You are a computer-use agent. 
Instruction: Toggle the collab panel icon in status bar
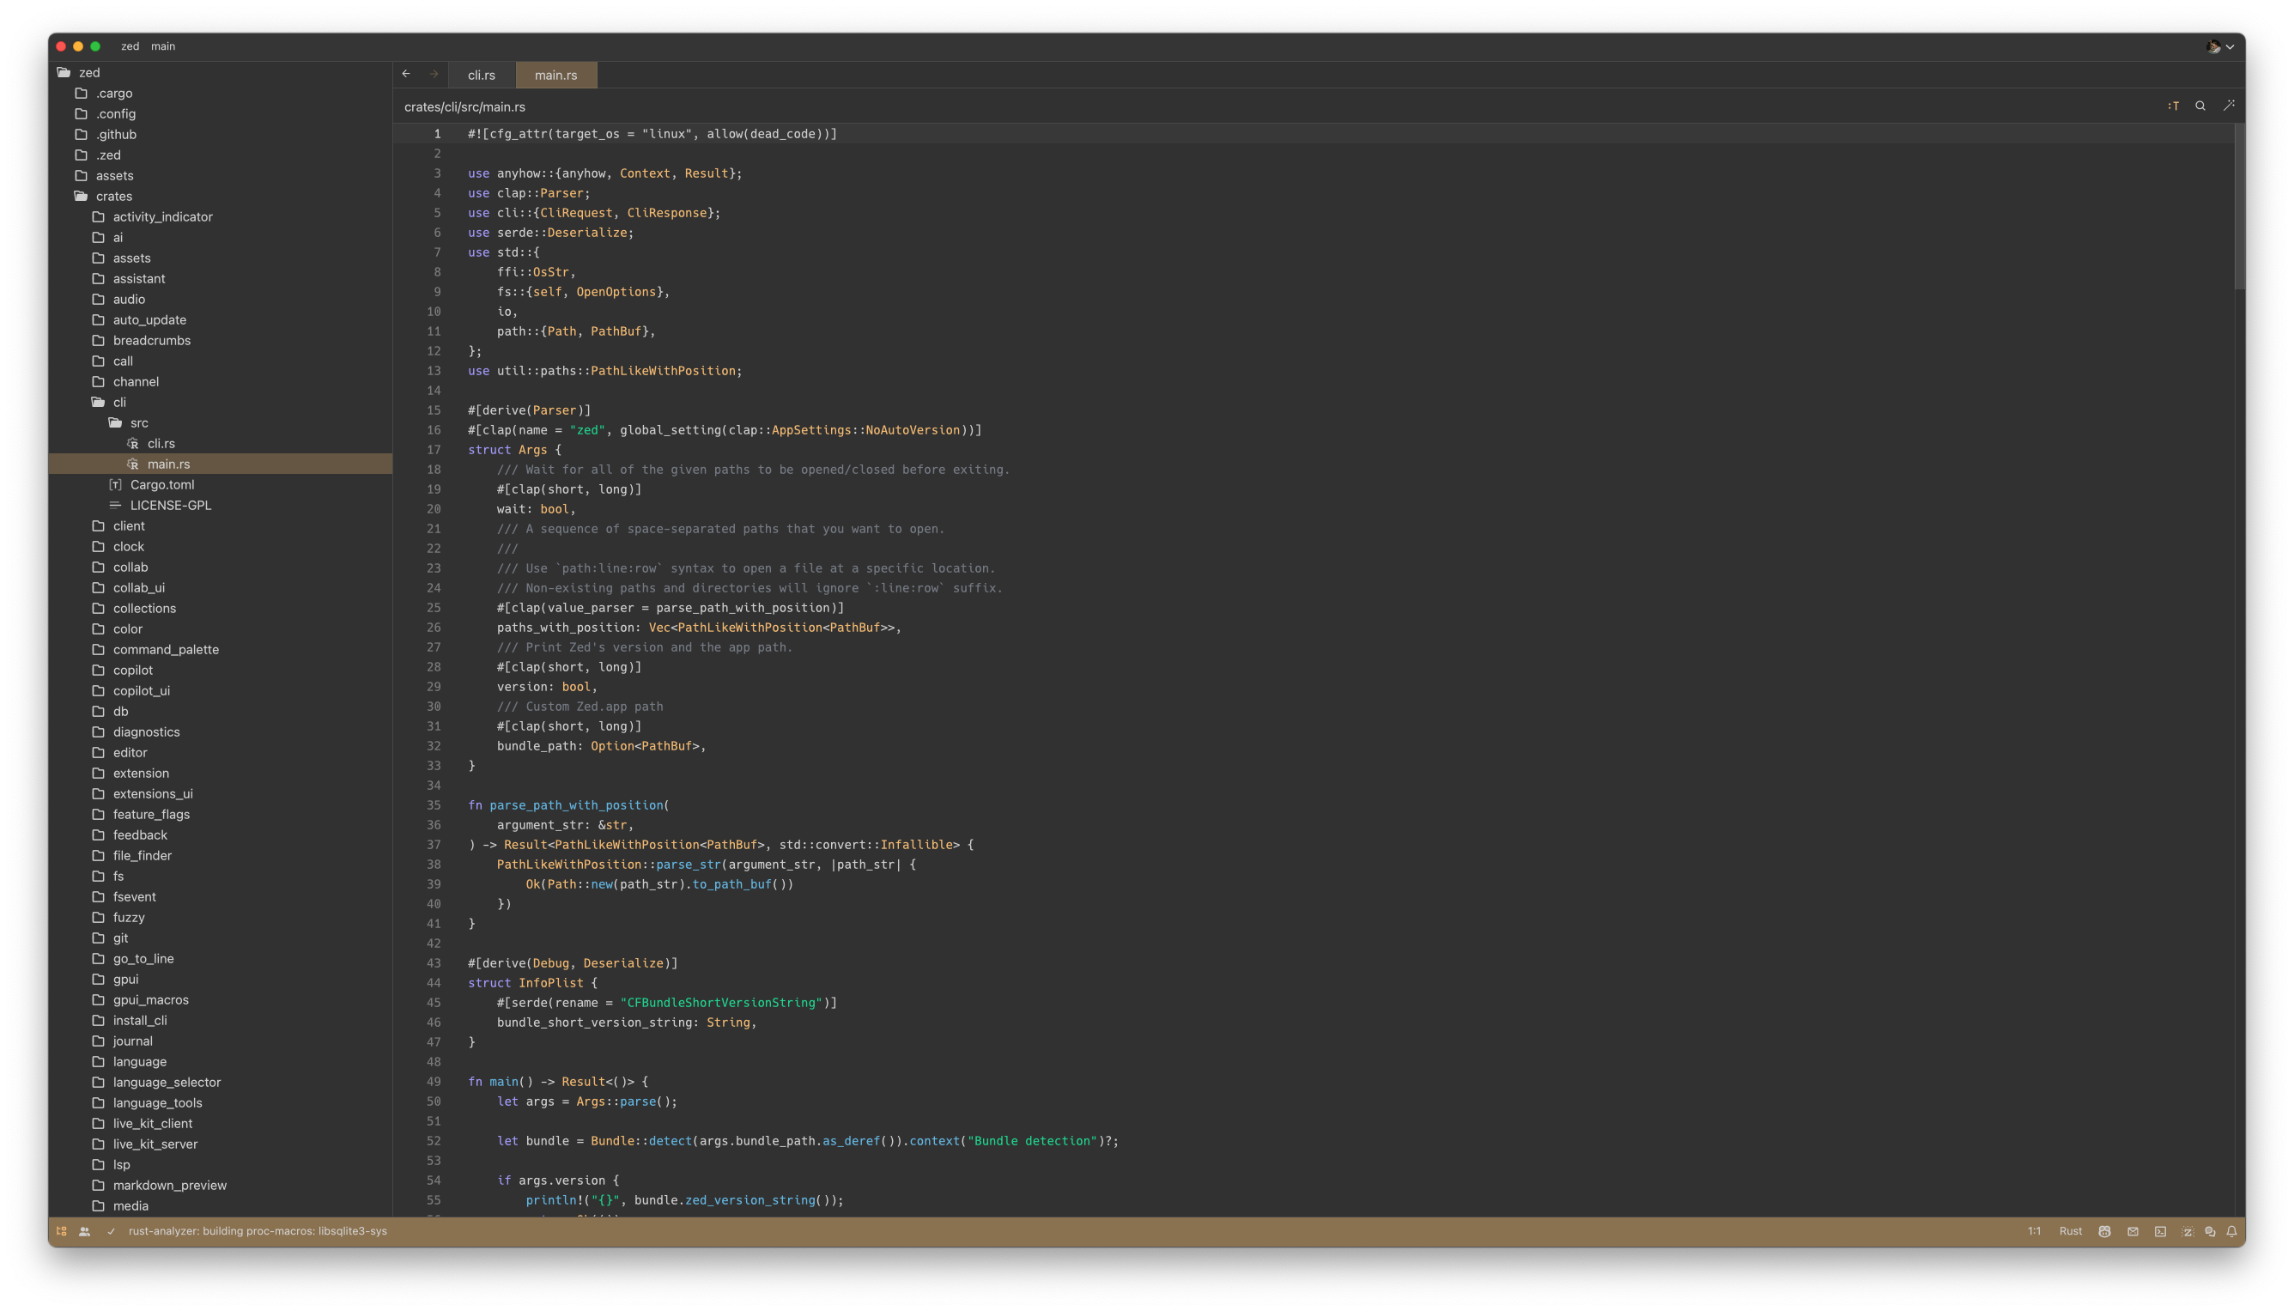(x=85, y=1231)
